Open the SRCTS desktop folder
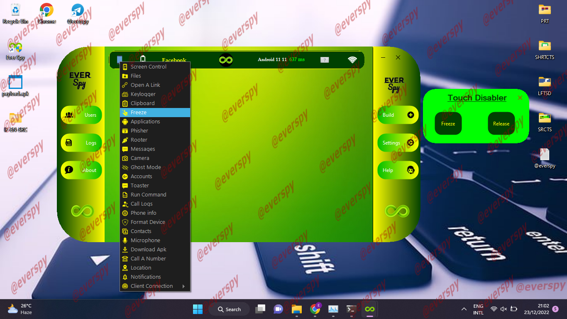The image size is (567, 319). coord(545,122)
